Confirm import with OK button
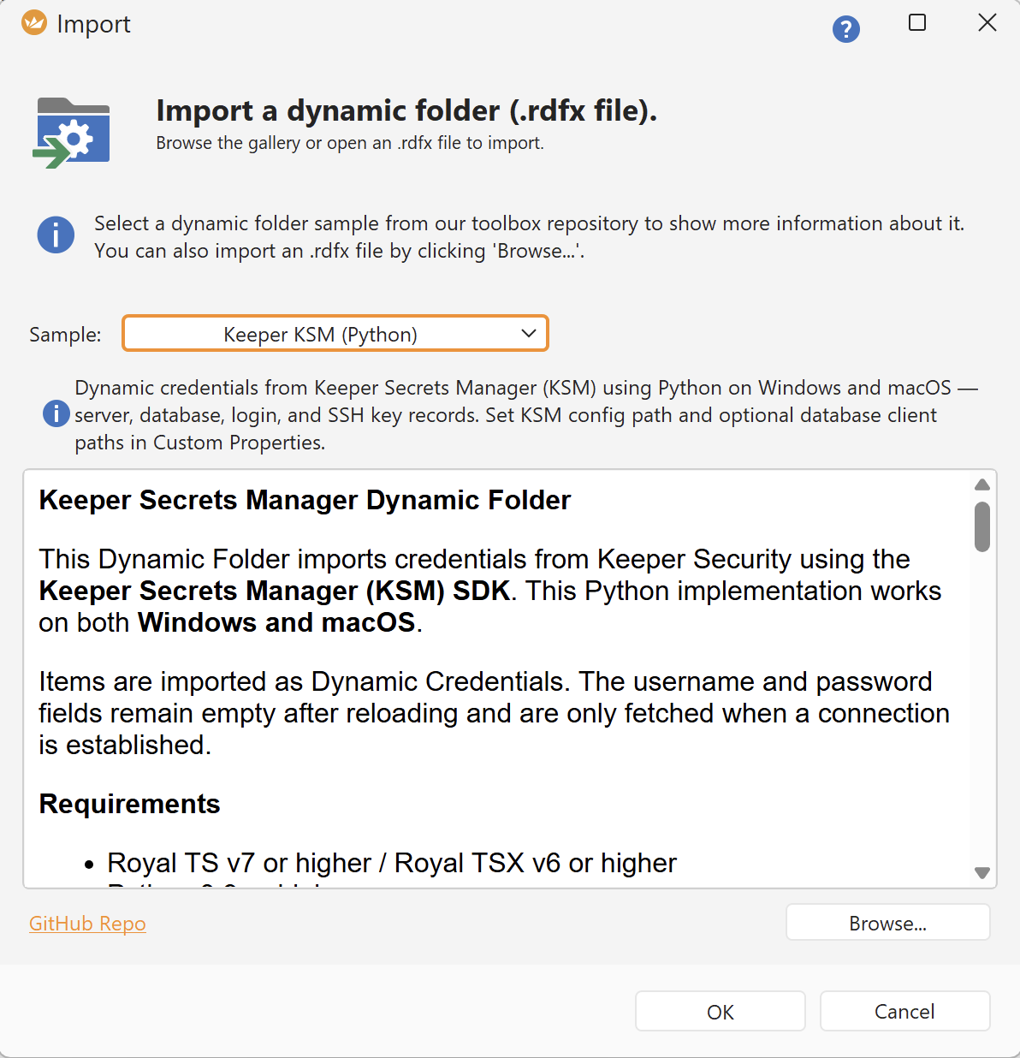1020x1058 pixels. point(720,1012)
